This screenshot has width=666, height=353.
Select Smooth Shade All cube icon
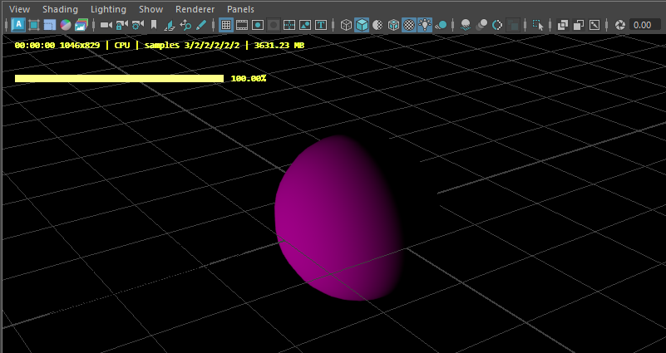tap(362, 25)
